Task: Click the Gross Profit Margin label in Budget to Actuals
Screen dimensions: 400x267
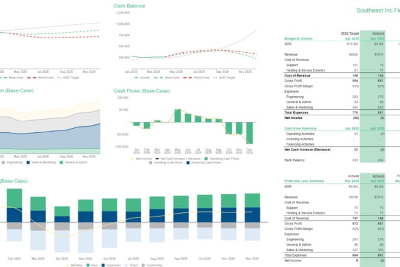Action: coord(298,86)
